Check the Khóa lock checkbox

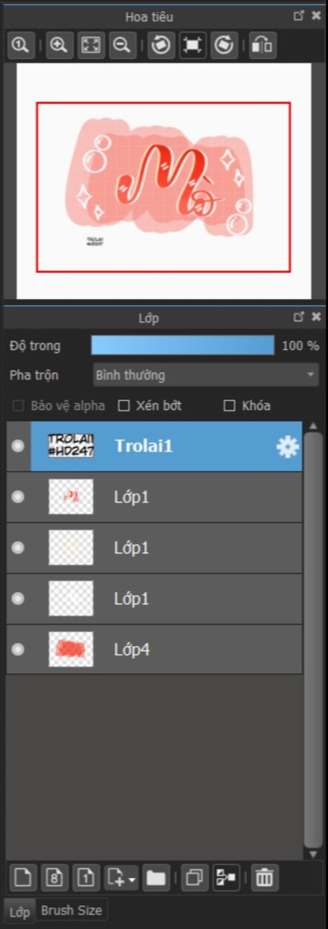(x=229, y=405)
